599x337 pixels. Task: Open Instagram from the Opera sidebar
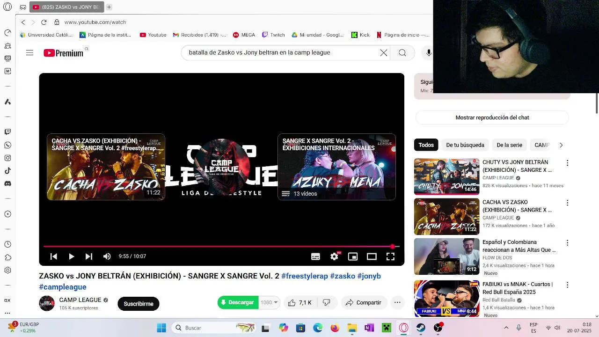click(7, 158)
